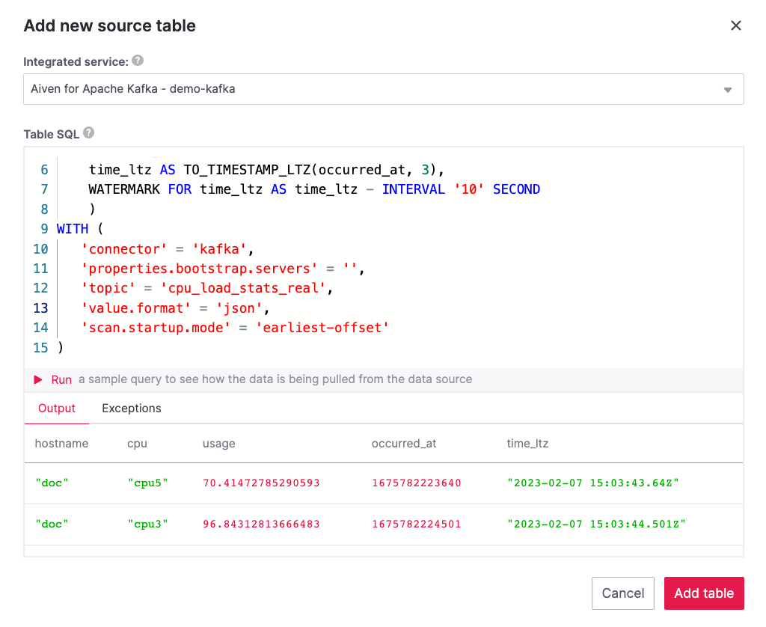Close the Add new source table dialog
The height and width of the screenshot is (627, 766).
tap(735, 25)
